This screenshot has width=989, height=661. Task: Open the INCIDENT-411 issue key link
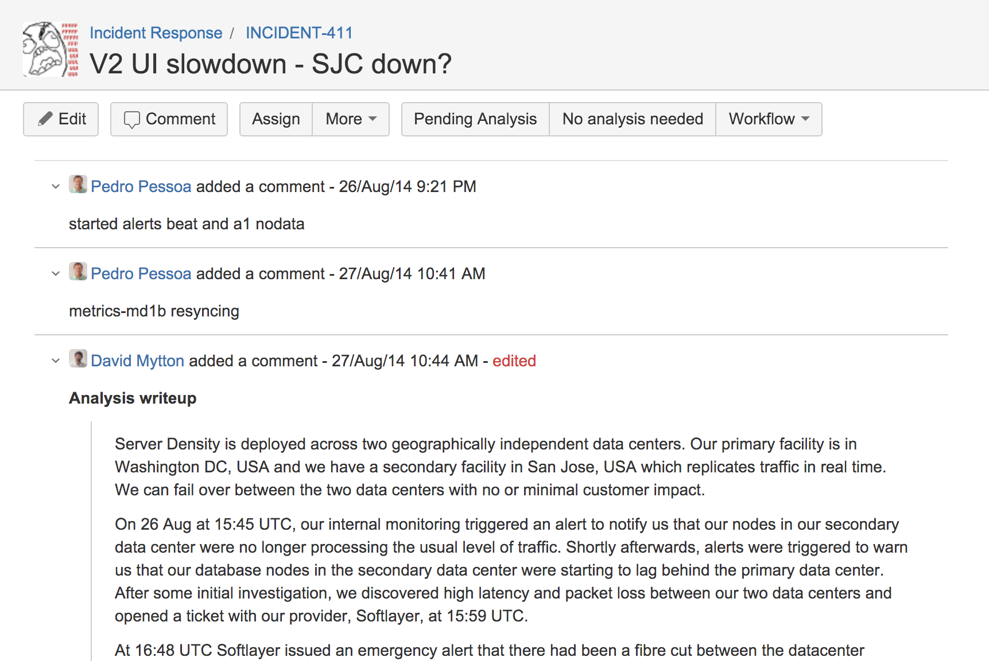pos(299,33)
